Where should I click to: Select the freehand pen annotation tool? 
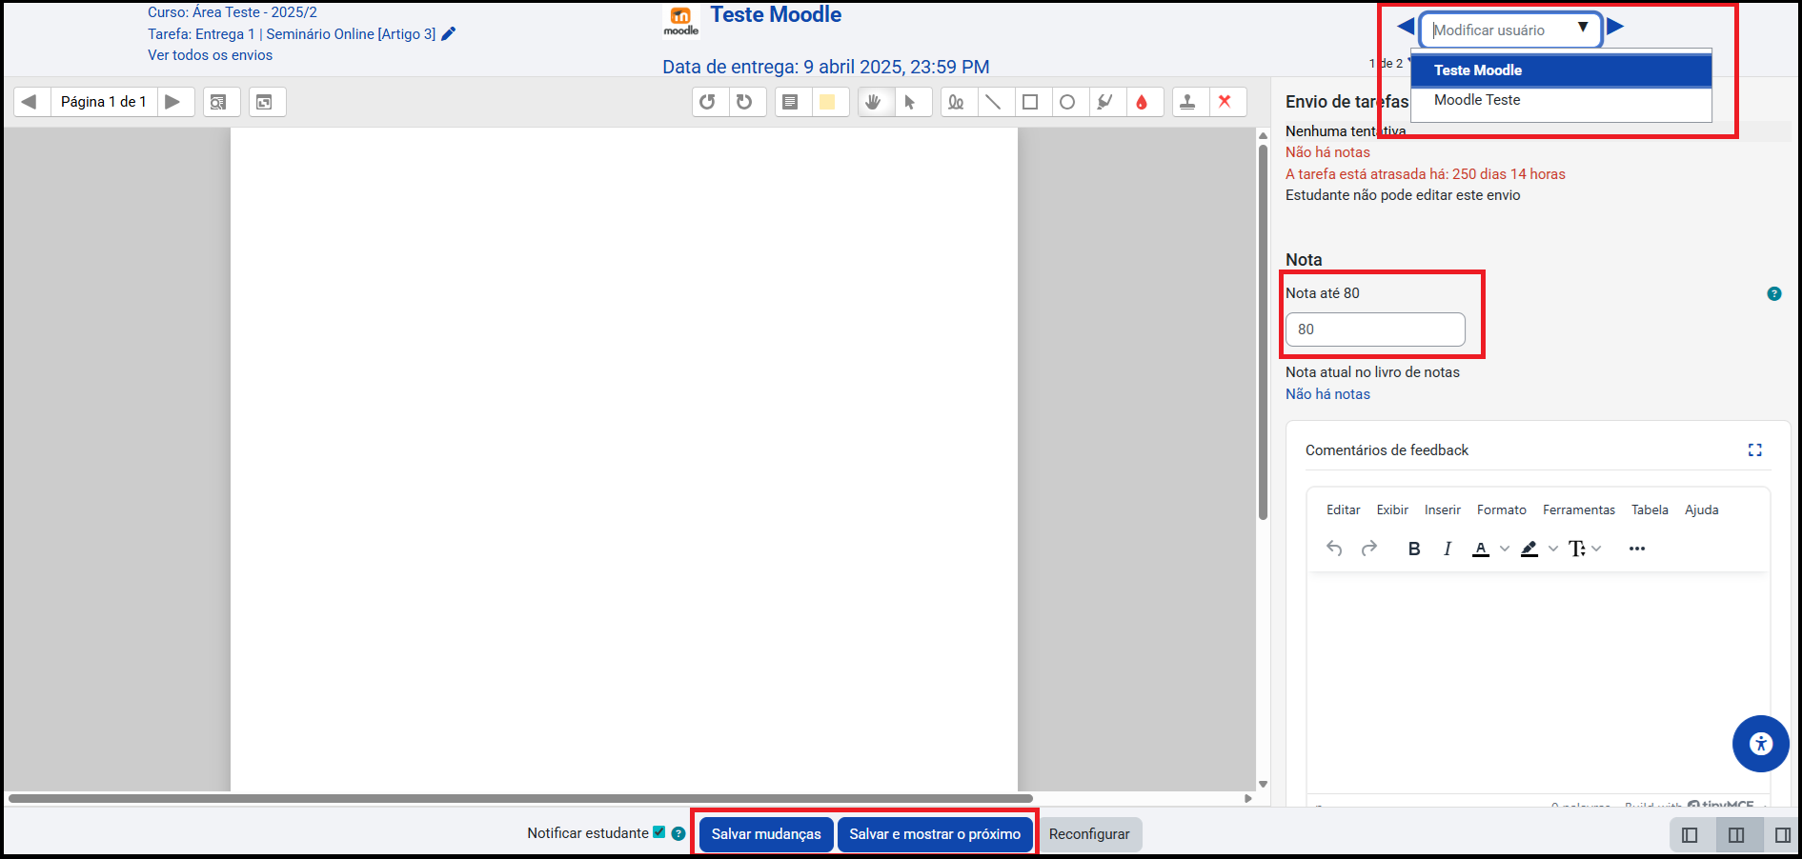tap(956, 102)
